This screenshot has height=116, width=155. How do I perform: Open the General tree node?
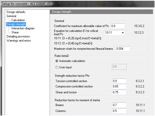click(11, 16)
